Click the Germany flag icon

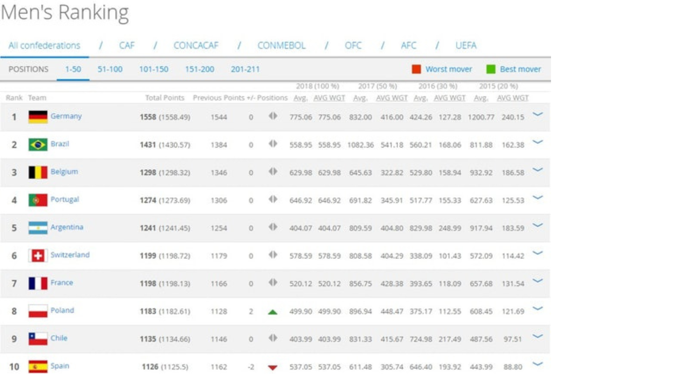pos(38,117)
